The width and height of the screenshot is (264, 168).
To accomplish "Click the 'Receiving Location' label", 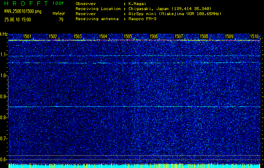I will (x=98, y=9).
